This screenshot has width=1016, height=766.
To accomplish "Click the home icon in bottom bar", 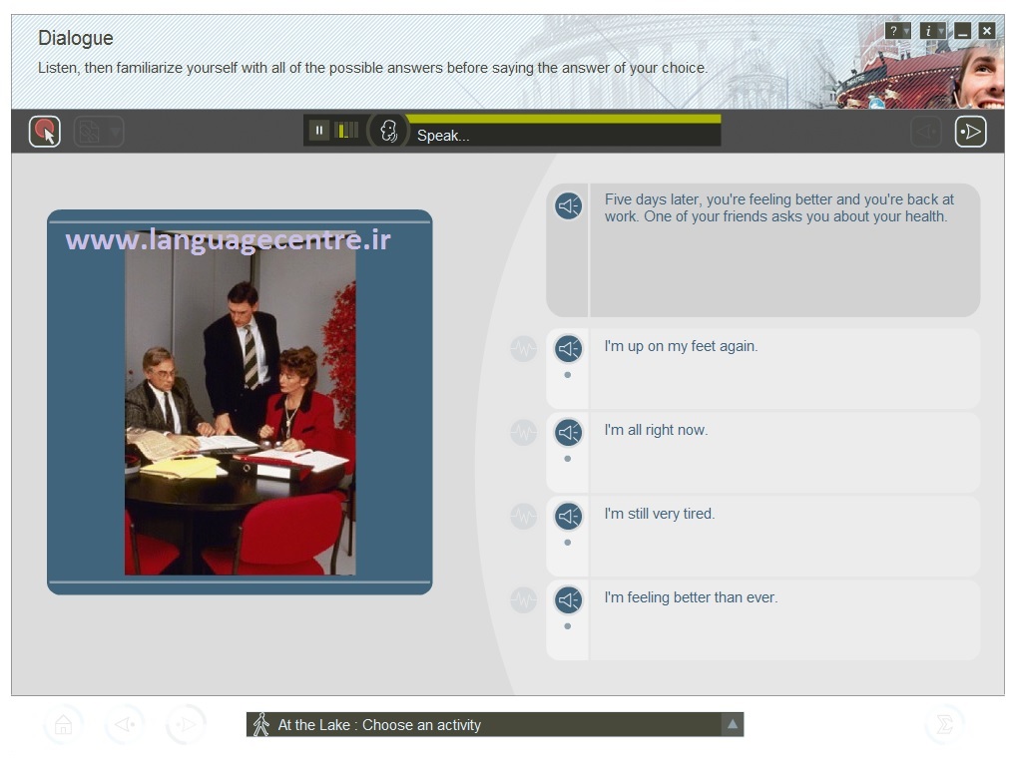I will point(64,724).
